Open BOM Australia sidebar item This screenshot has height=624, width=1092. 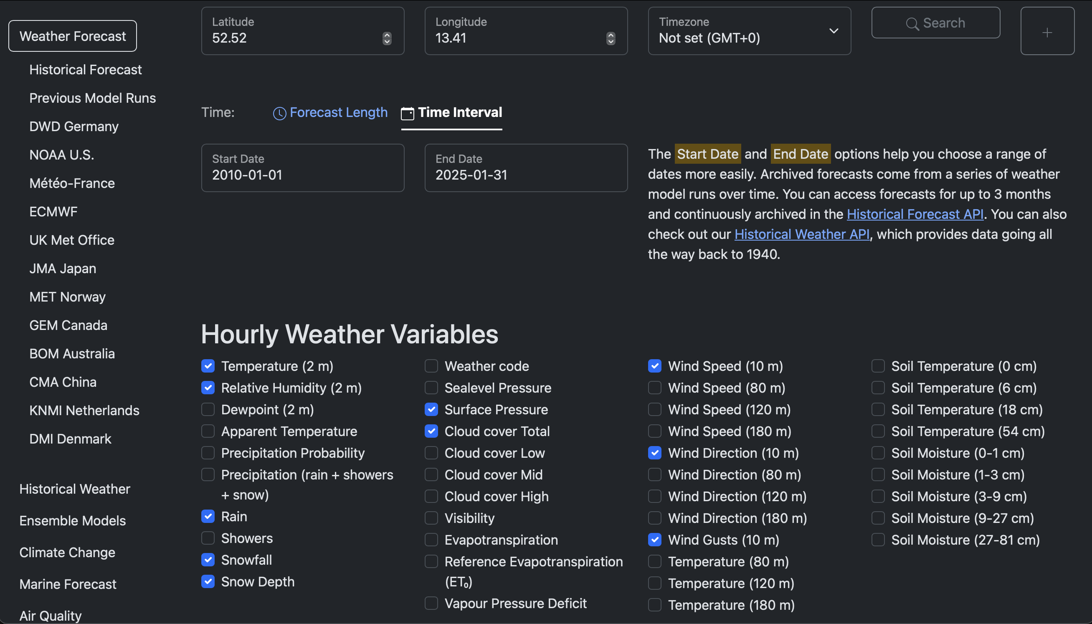click(x=72, y=354)
